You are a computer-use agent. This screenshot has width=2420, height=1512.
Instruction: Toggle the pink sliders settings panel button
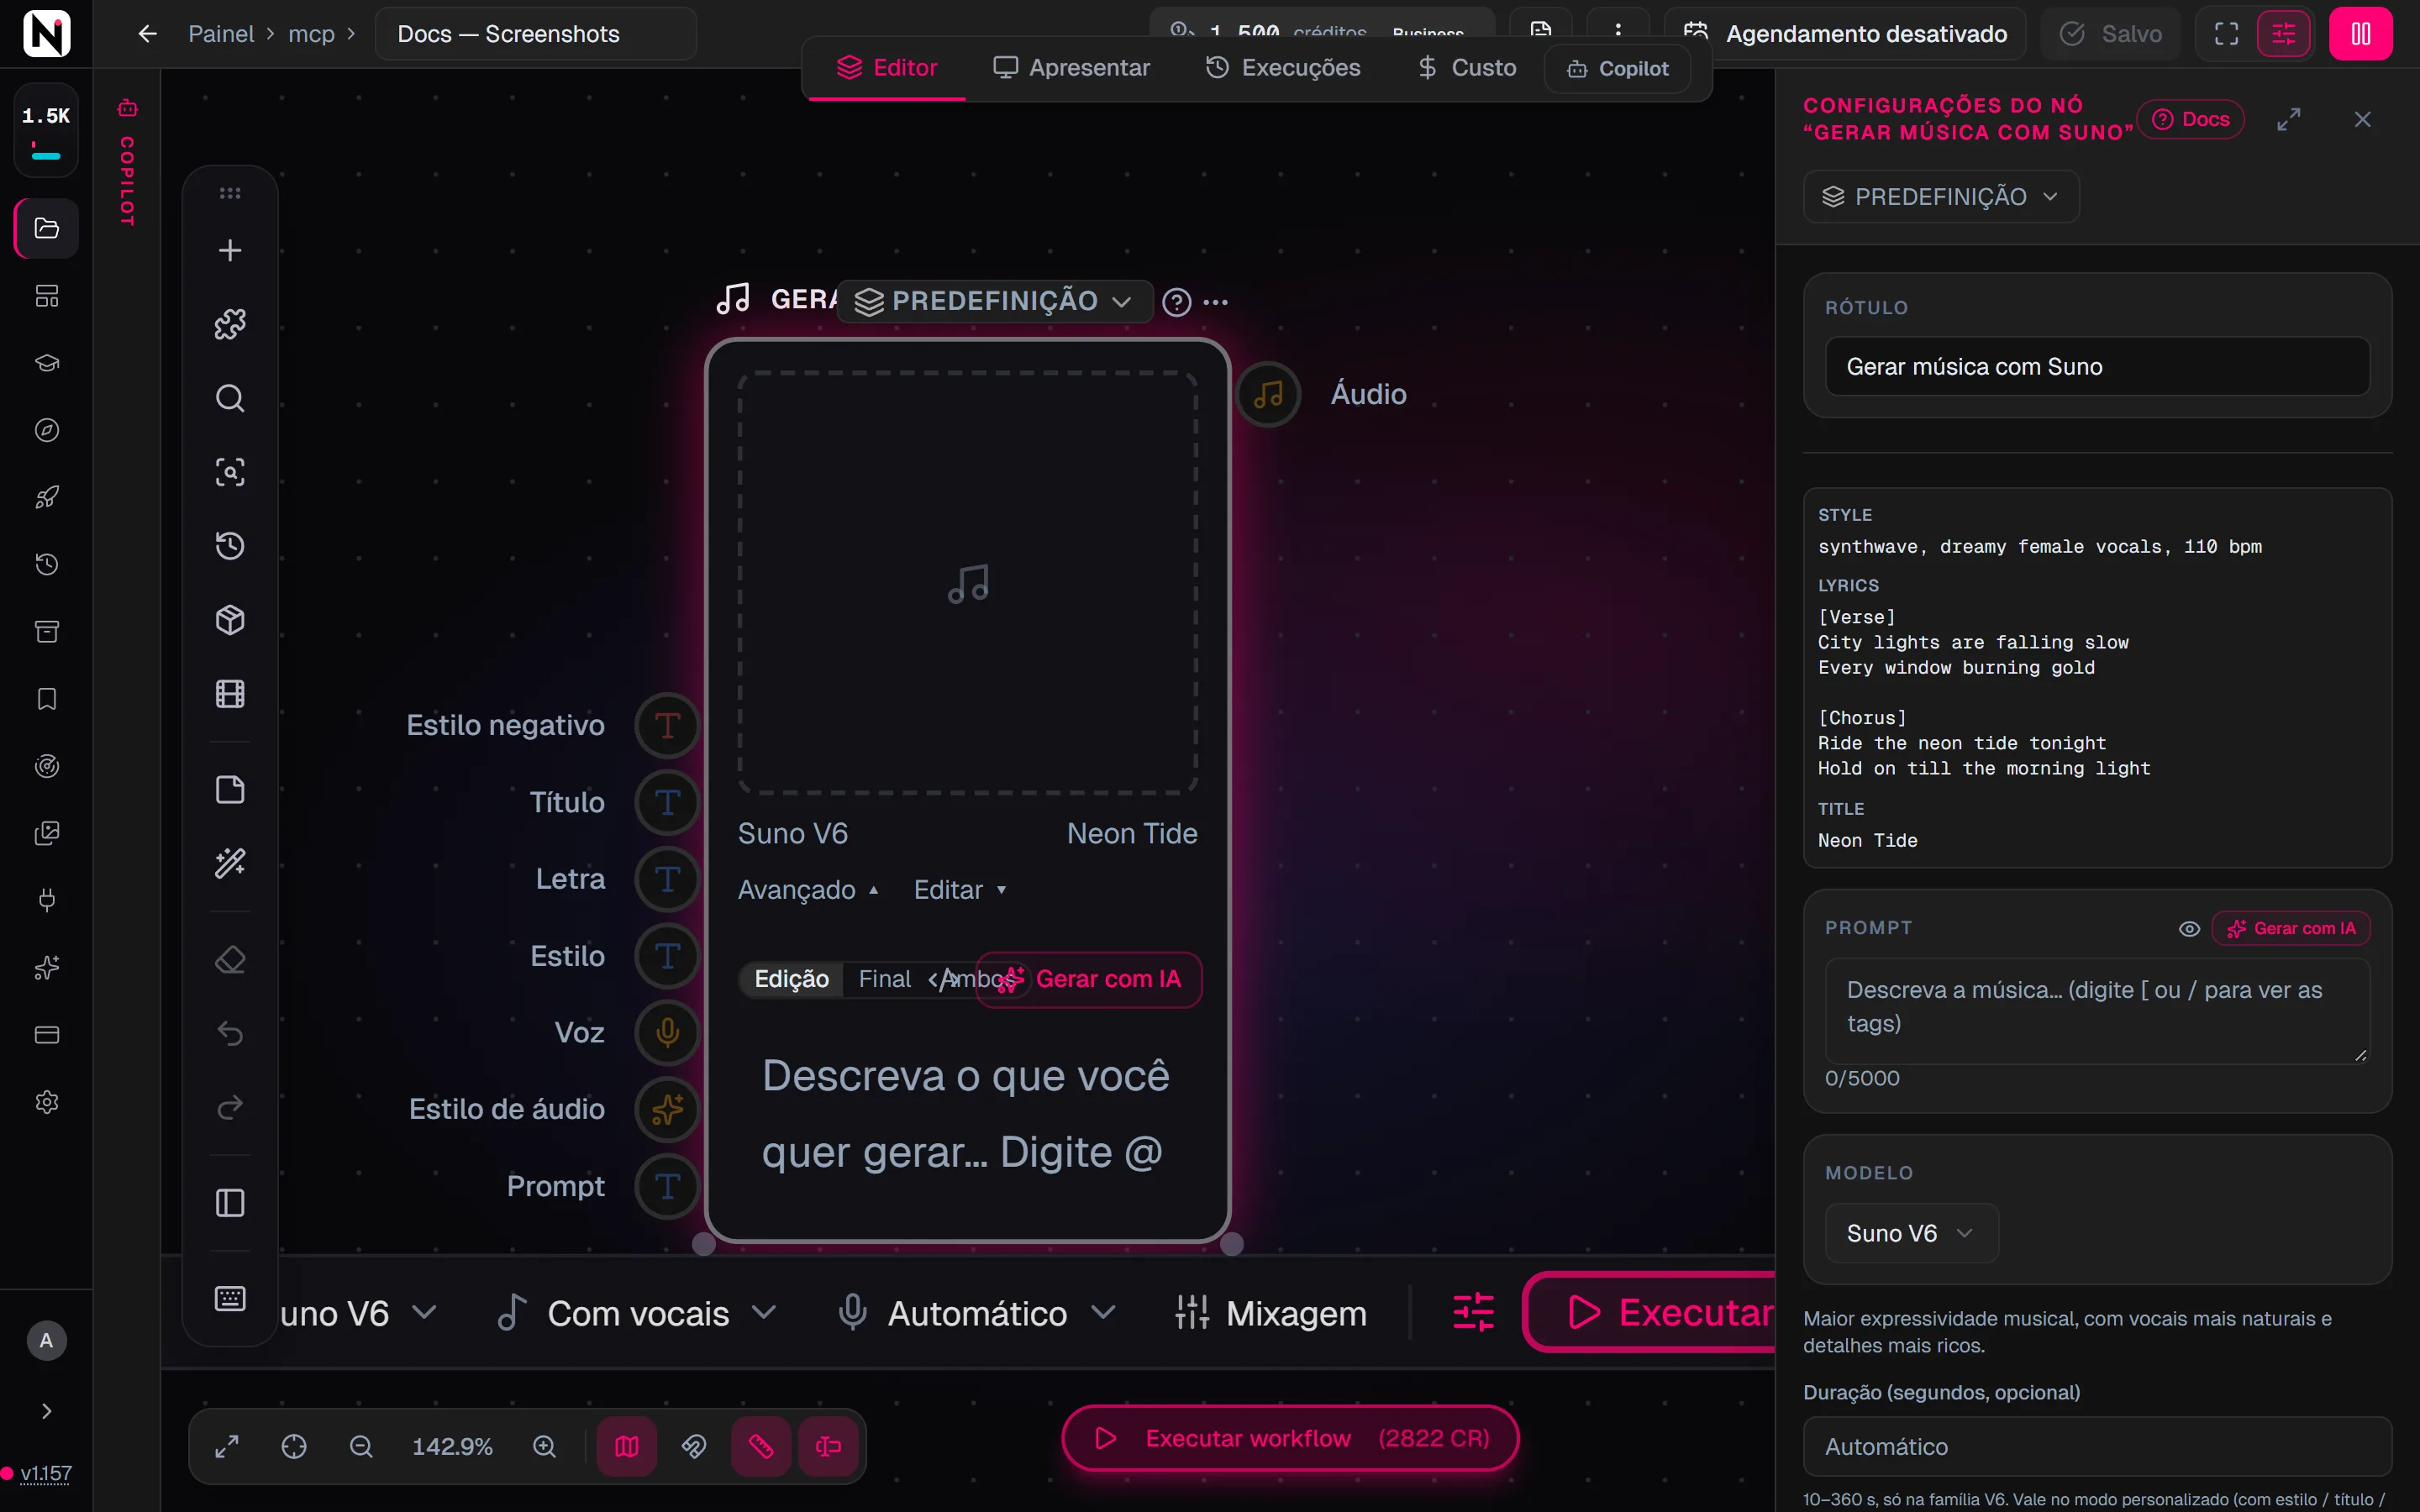2284,34
